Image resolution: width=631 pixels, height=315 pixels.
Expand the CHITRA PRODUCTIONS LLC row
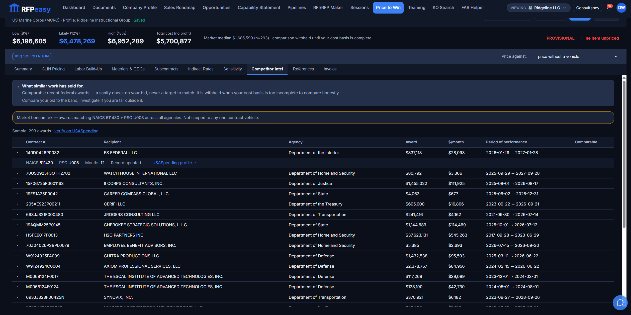click(x=18, y=256)
